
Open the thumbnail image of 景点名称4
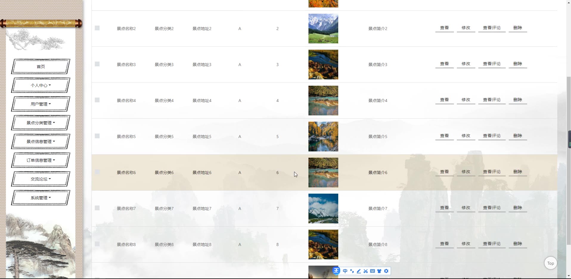323,101
